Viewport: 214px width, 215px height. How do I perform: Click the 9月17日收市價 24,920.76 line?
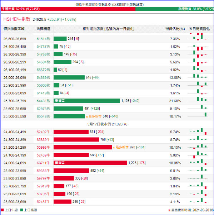point(107,124)
